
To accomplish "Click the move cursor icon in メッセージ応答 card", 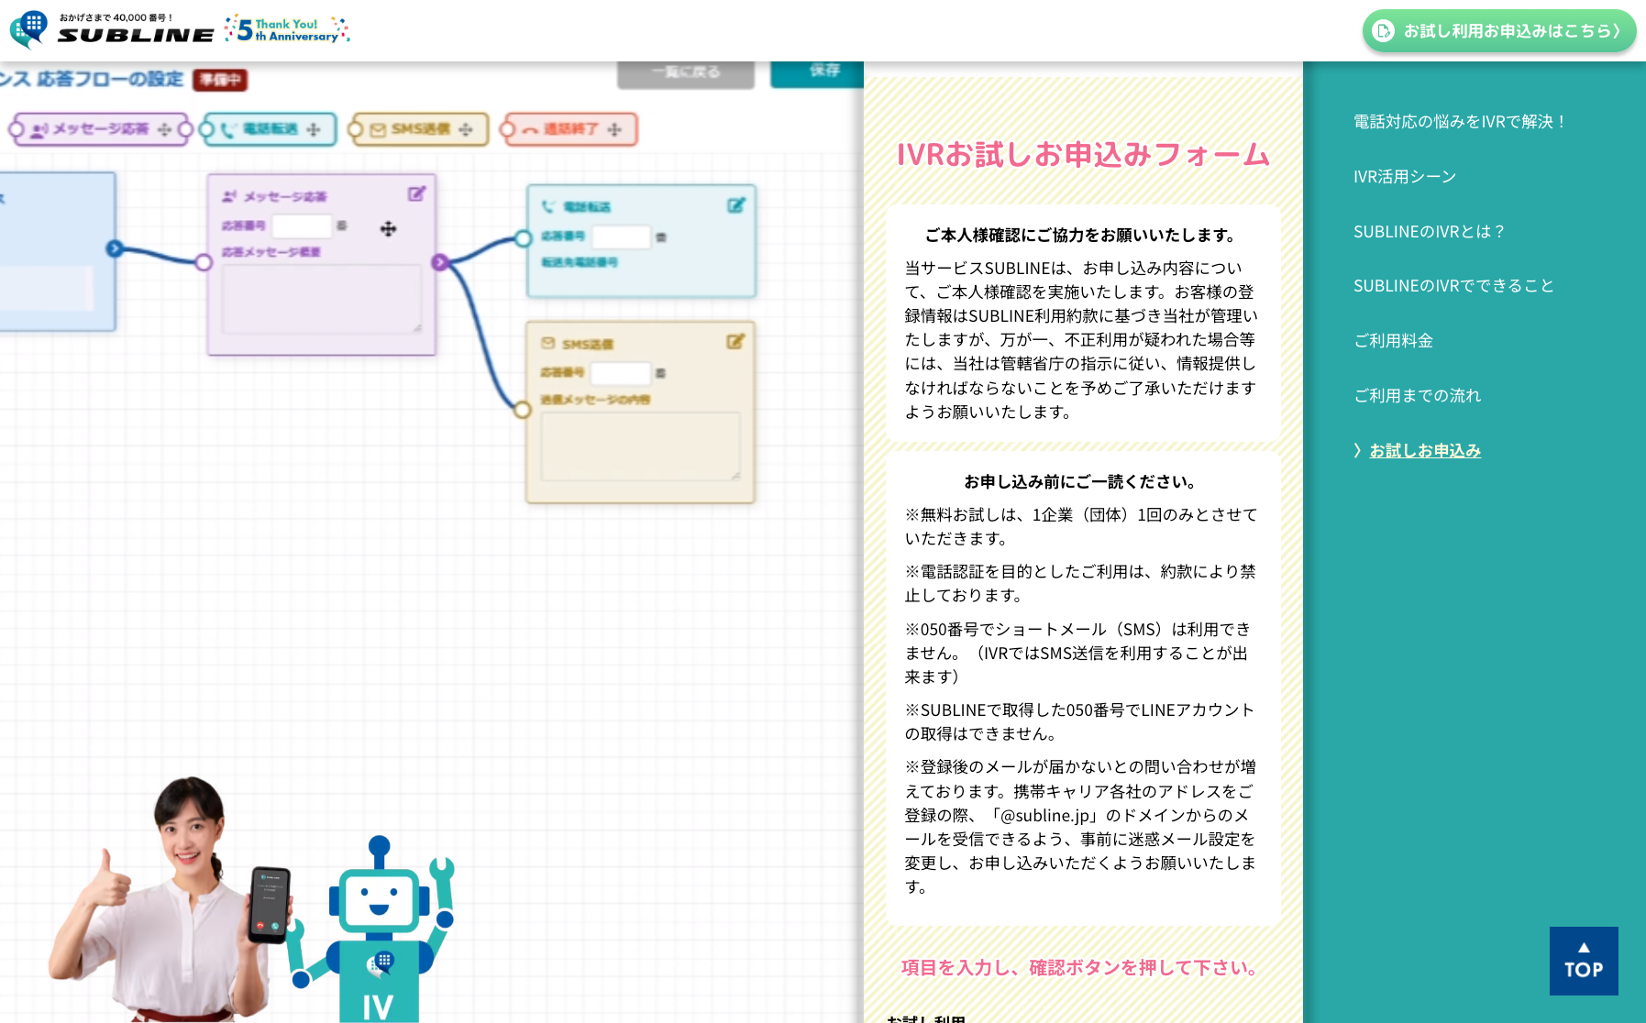I will click(x=389, y=228).
